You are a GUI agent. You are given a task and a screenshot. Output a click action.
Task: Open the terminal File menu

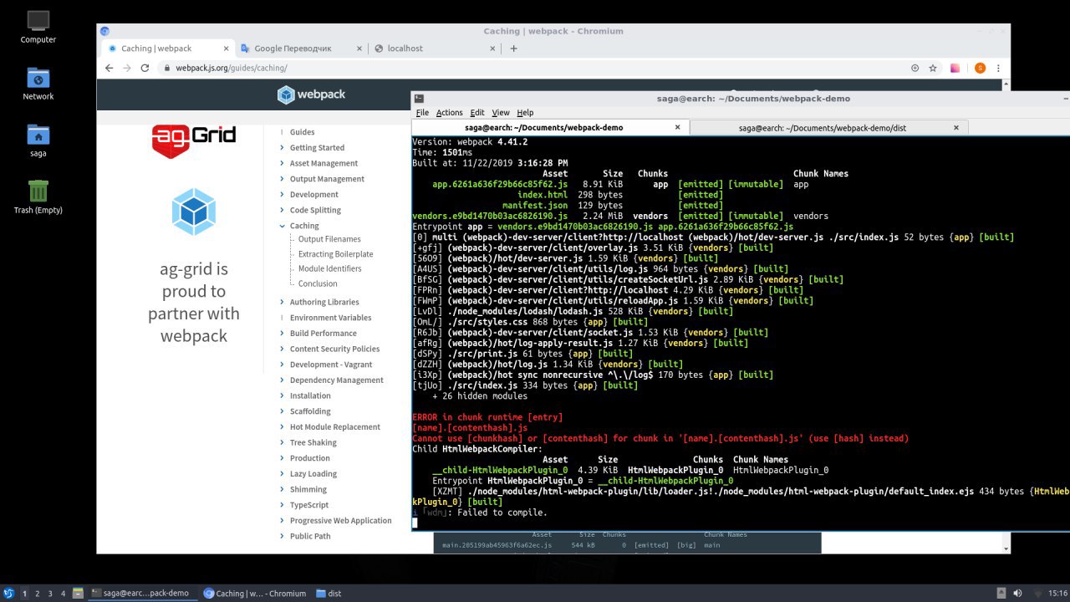tap(422, 113)
